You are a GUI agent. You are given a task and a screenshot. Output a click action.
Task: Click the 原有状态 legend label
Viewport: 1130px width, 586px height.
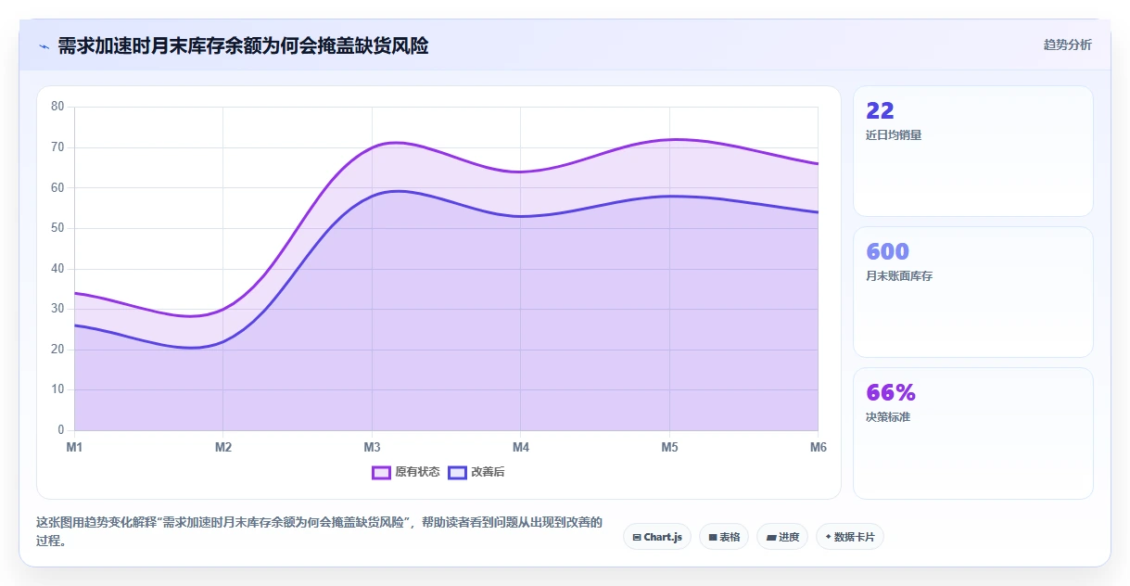coord(417,472)
